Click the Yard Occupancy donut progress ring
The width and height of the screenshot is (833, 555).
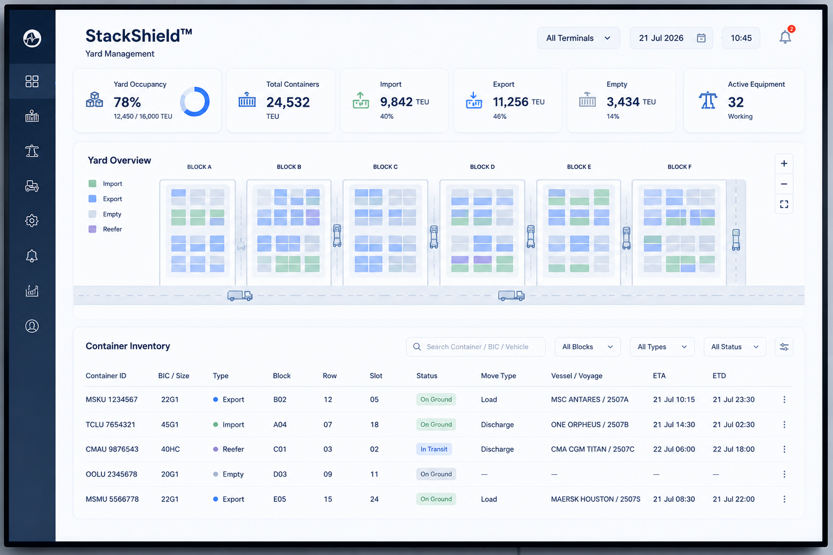coord(195,102)
